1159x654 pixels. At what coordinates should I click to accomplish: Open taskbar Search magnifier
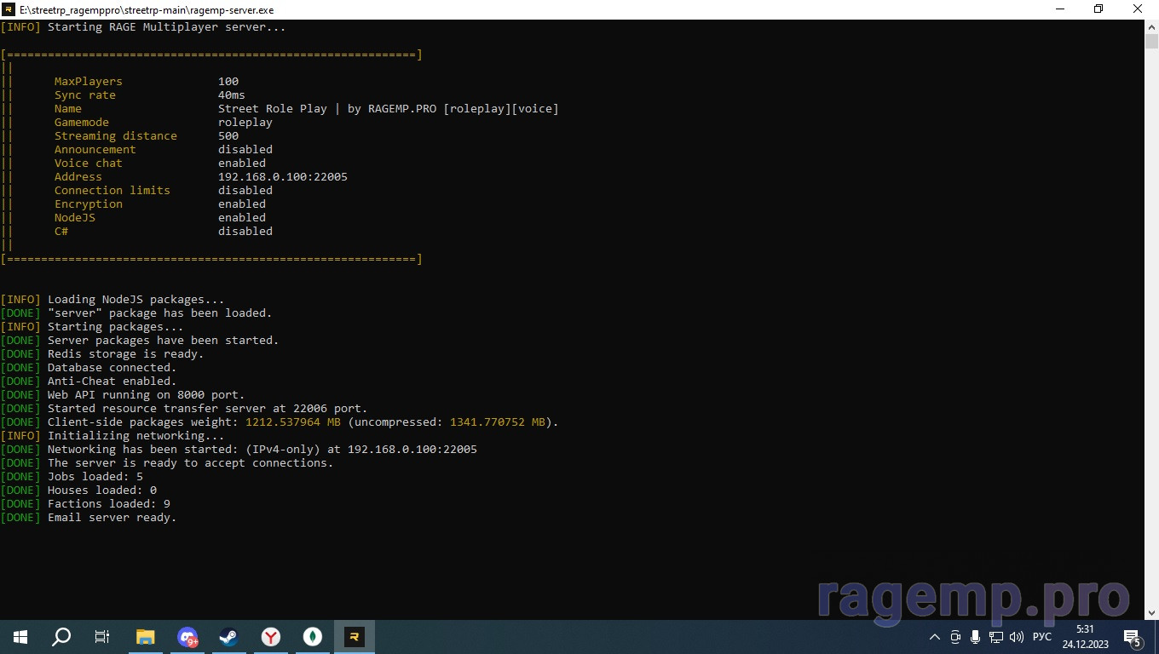(61, 637)
